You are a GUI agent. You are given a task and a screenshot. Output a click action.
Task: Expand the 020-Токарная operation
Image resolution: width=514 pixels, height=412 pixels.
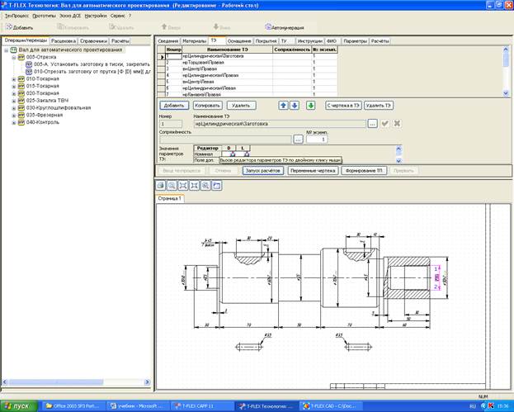[x=14, y=93]
